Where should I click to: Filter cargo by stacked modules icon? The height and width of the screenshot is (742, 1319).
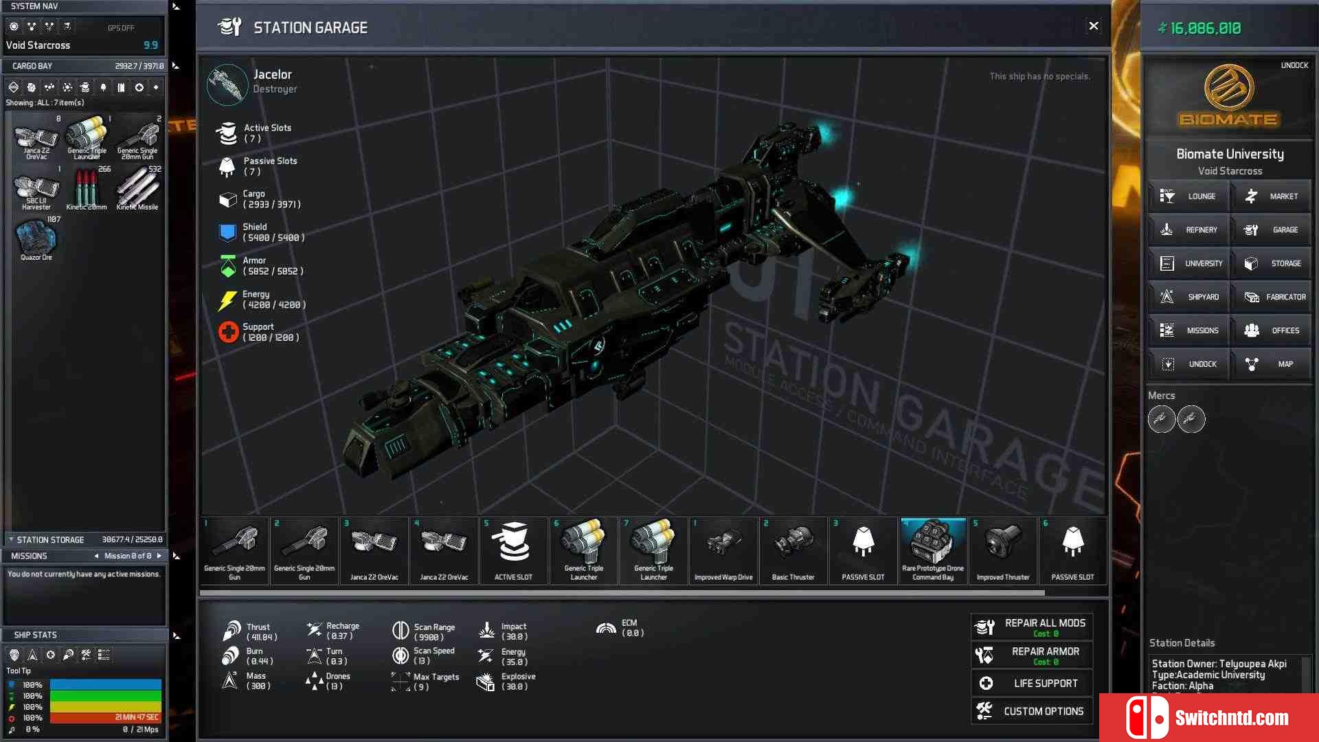pyautogui.click(x=85, y=87)
